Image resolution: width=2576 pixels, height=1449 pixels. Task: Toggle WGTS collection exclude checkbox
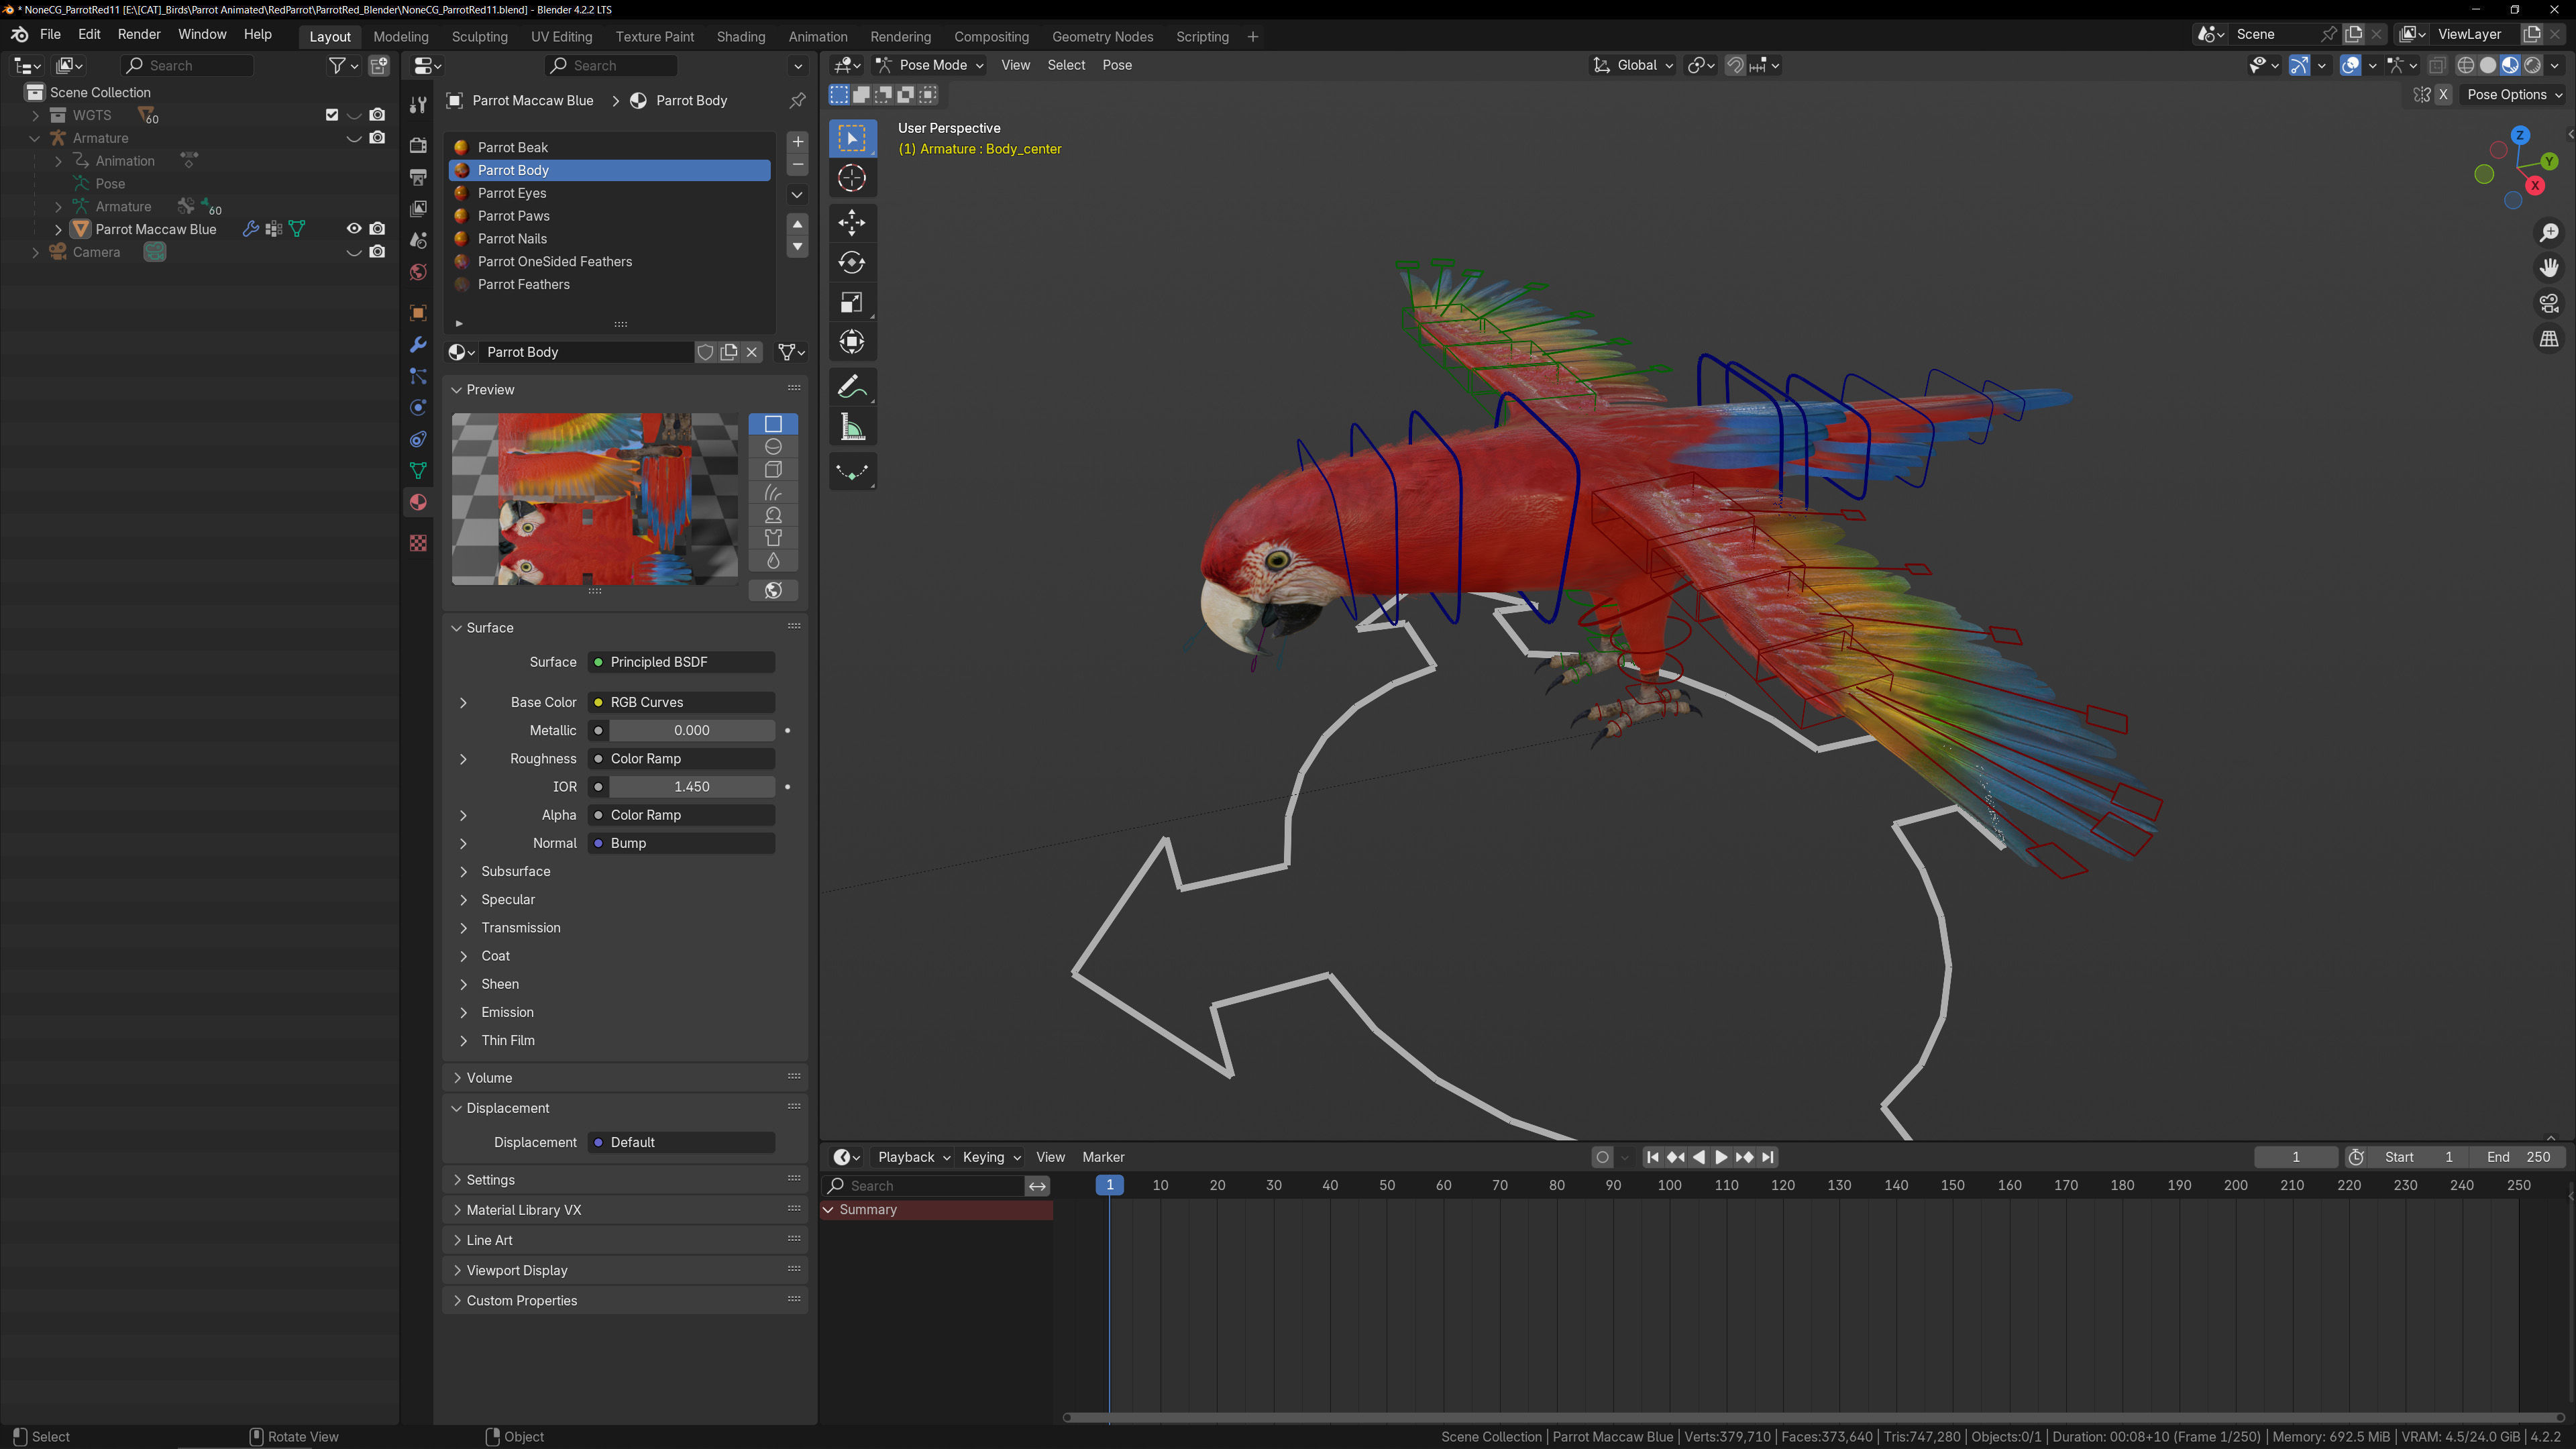point(332,115)
